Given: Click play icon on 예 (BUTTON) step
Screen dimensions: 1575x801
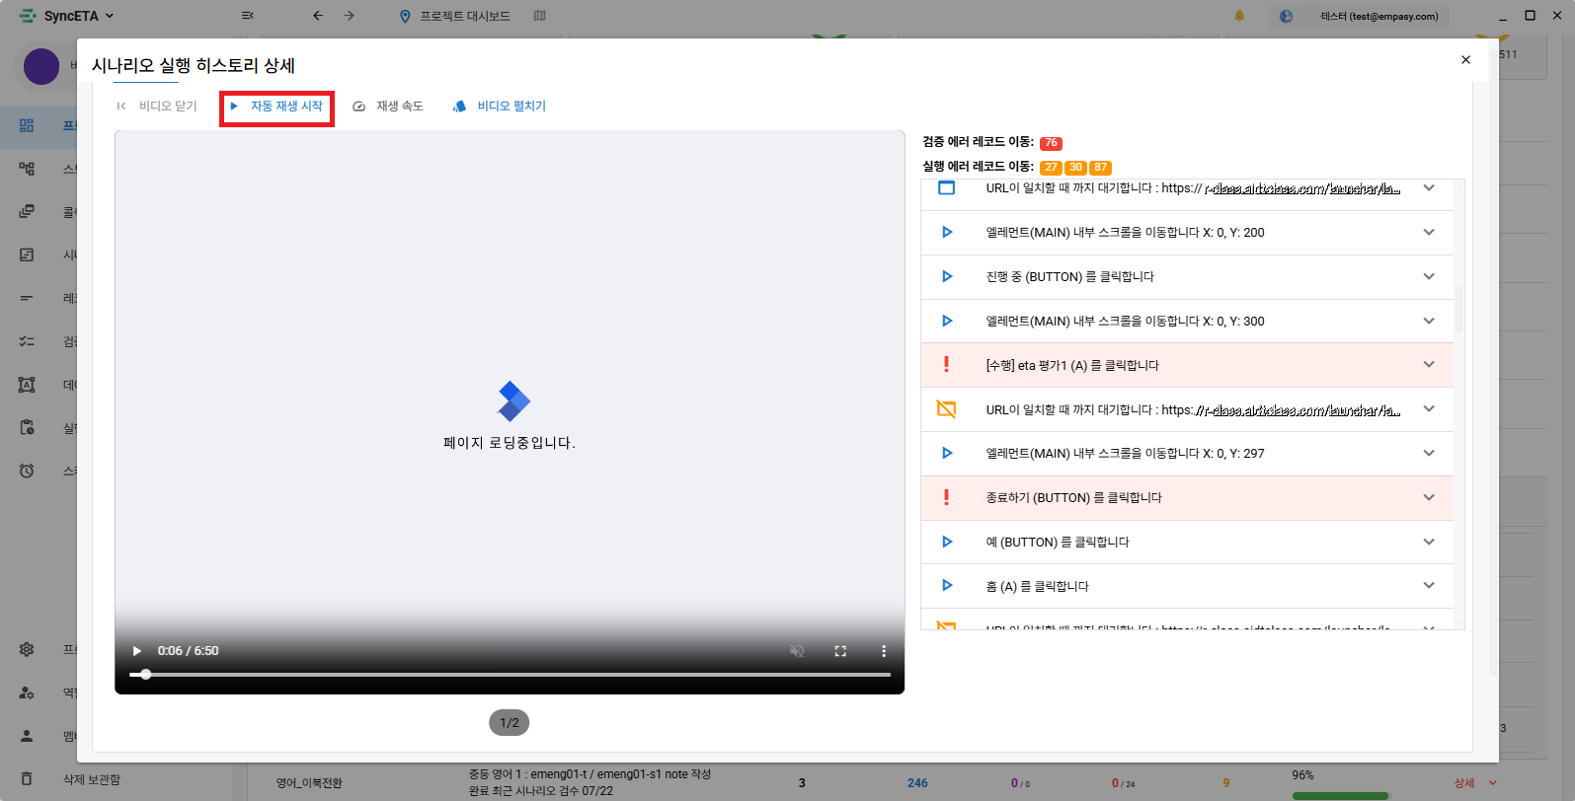Looking at the screenshot, I should click(947, 543).
